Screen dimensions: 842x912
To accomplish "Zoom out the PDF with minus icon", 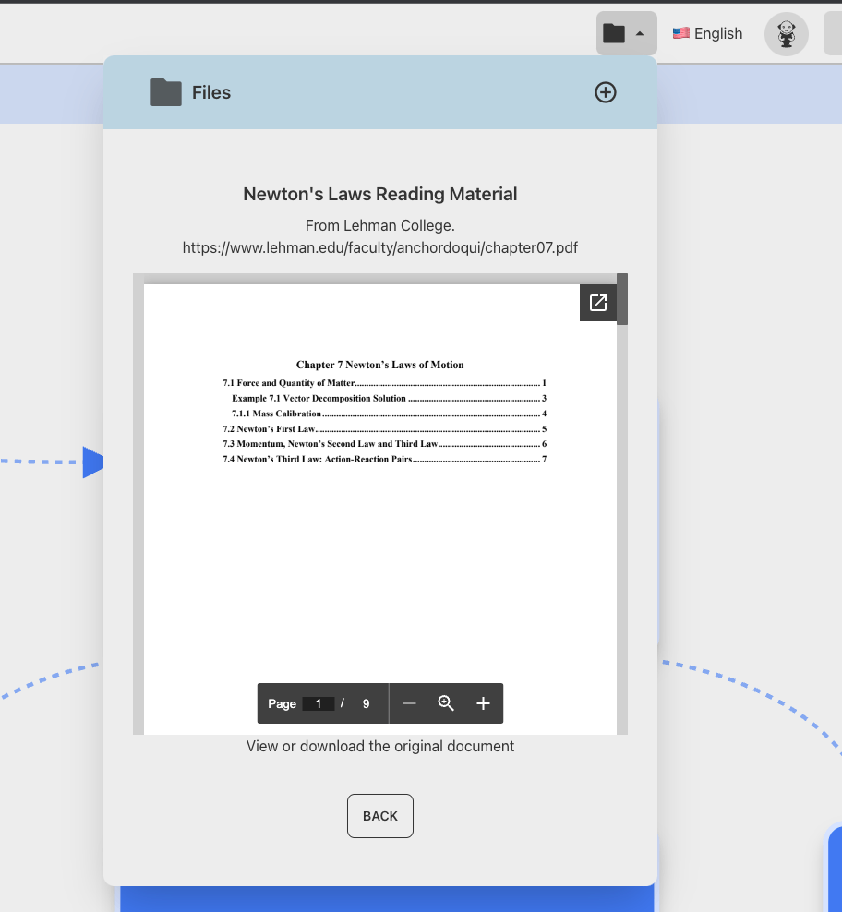I will coord(410,703).
